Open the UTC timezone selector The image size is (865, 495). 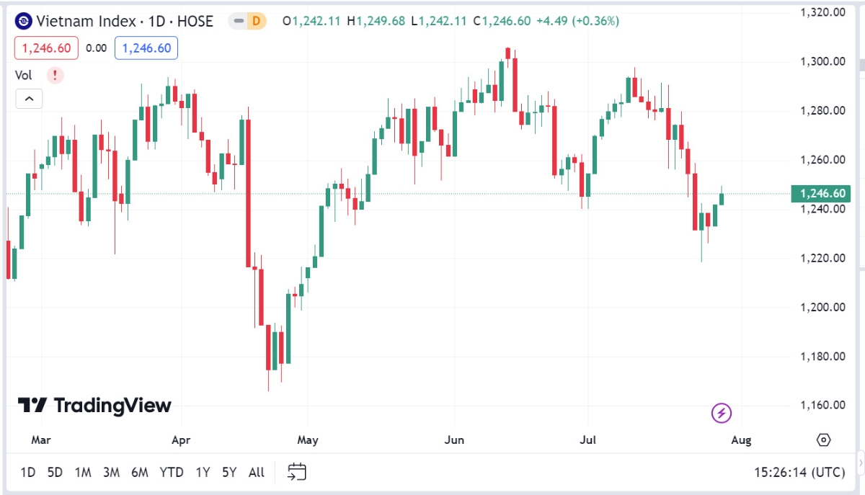[x=799, y=473]
